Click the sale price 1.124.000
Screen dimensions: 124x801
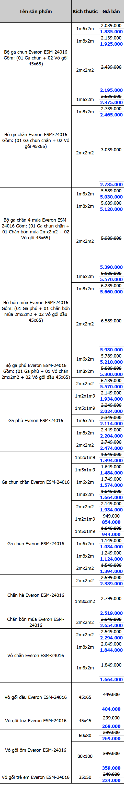pos(111,559)
